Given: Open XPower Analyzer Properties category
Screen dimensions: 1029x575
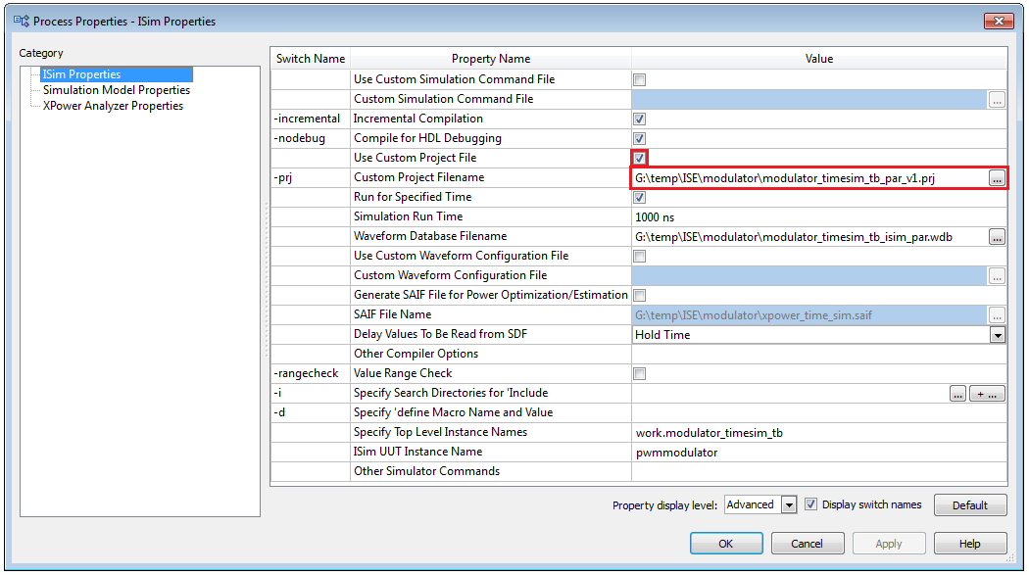Looking at the screenshot, I should [113, 106].
